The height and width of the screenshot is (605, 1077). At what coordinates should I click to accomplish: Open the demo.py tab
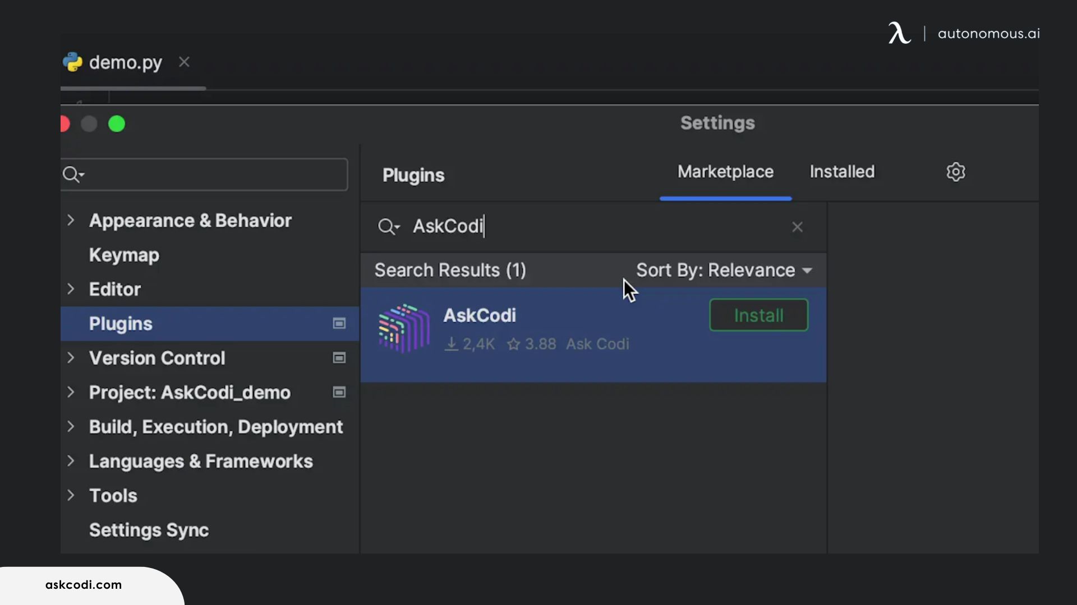point(125,62)
